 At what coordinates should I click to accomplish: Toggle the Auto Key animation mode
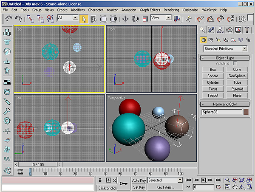click(x=139, y=180)
